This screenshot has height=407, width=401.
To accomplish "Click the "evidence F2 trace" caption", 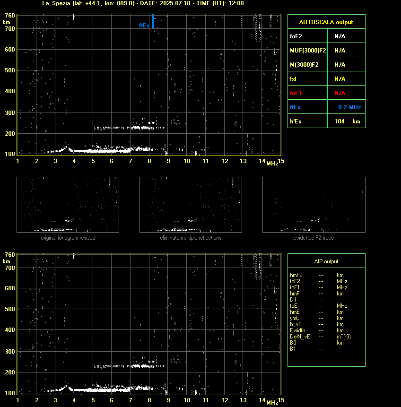I will (x=314, y=238).
